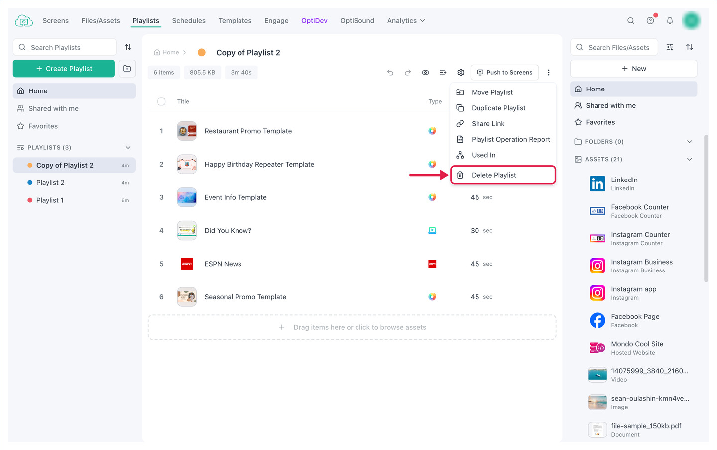Image resolution: width=717 pixels, height=450 pixels.
Task: Preview playlist with the eye icon
Action: pyautogui.click(x=425, y=73)
